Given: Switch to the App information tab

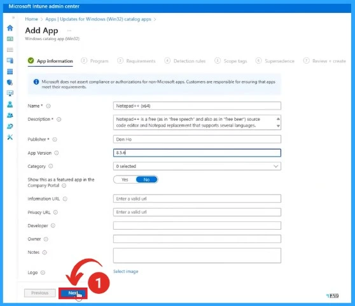Looking at the screenshot, I should (x=50, y=61).
